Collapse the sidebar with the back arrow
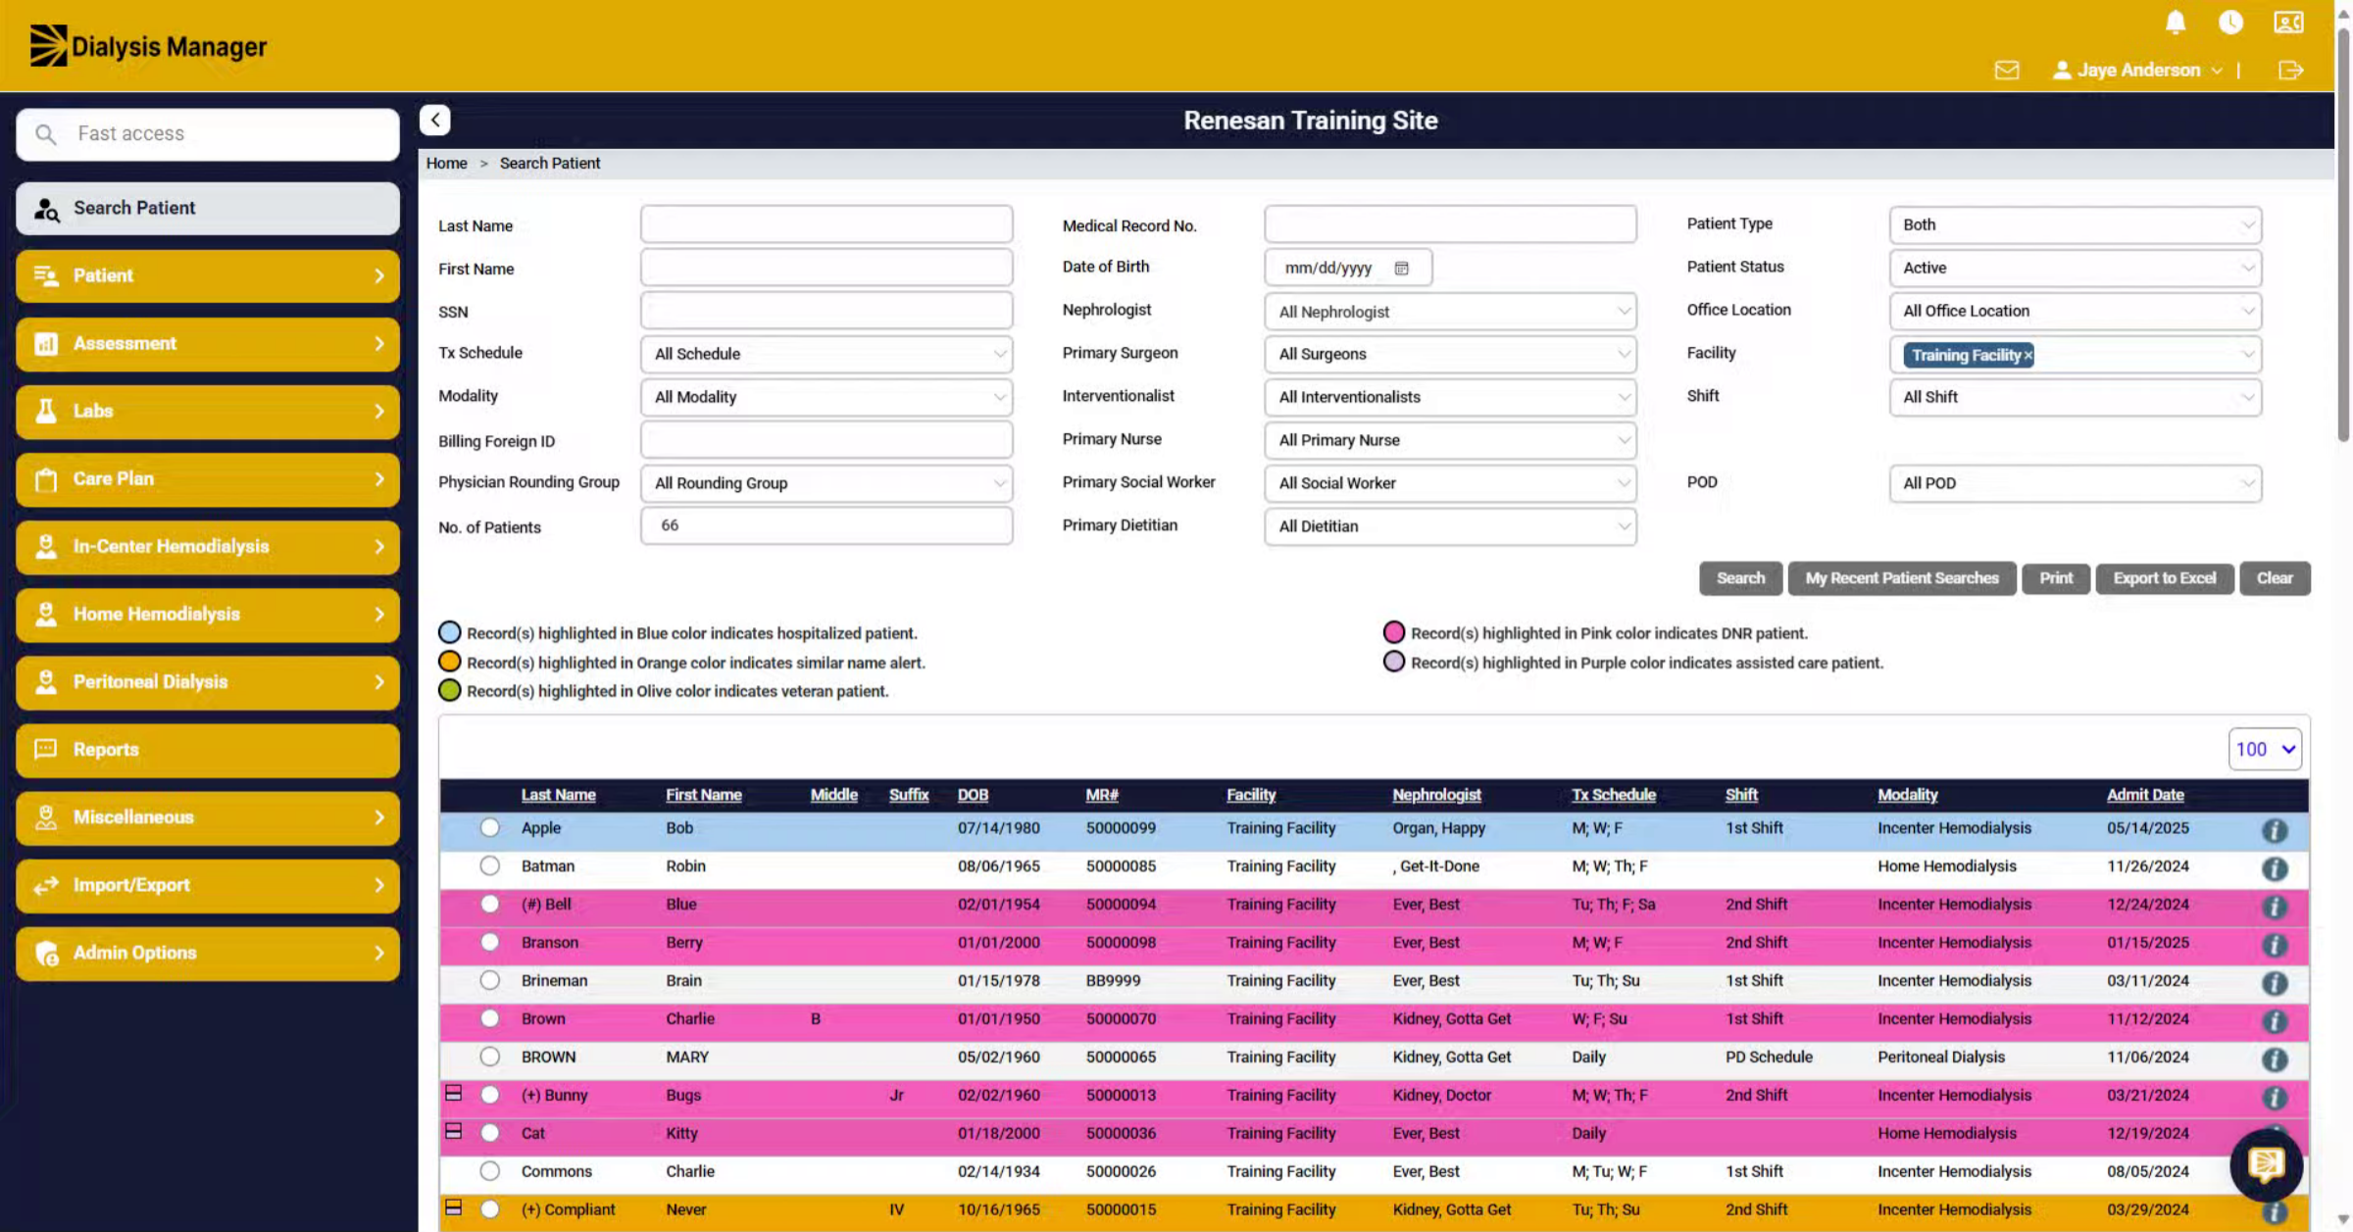 coord(435,120)
